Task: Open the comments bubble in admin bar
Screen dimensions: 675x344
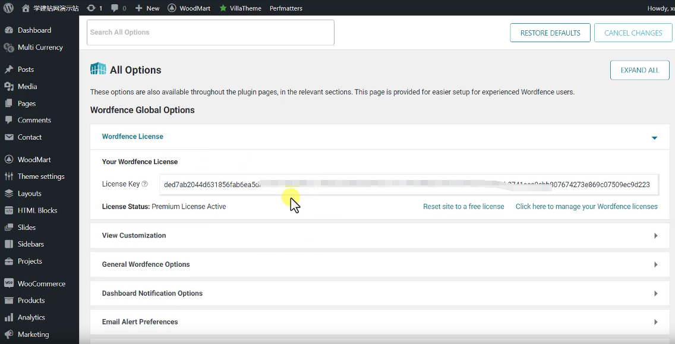Action: [x=115, y=8]
